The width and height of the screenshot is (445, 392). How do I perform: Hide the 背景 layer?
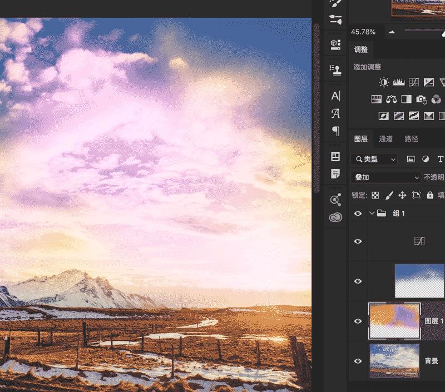click(x=358, y=361)
